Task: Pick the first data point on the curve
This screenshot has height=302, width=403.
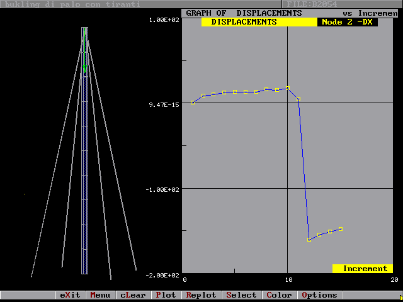Action: 193,102
